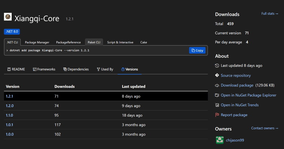This screenshot has width=284, height=149.
Task: Open version 1.0.0 in the table
Action: [10, 134]
